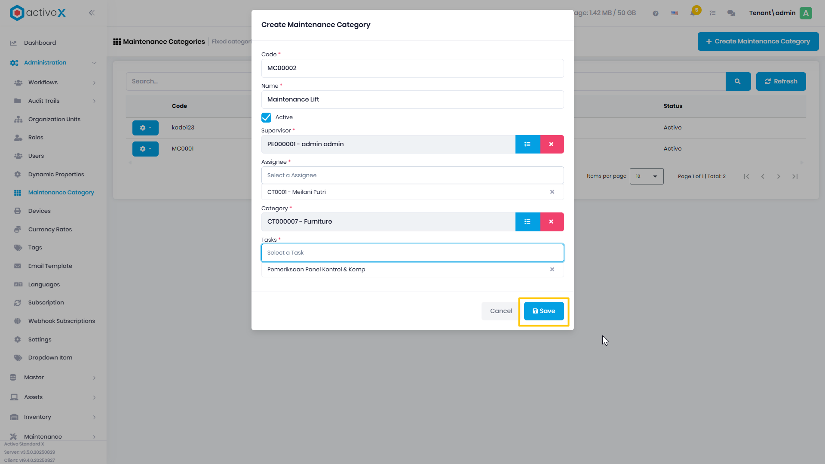Clear the Category field with the red X

click(552, 222)
